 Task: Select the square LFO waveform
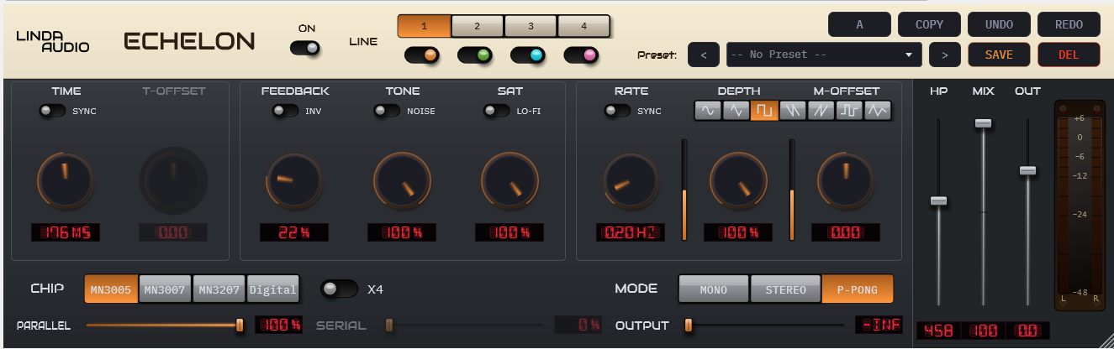click(x=764, y=110)
